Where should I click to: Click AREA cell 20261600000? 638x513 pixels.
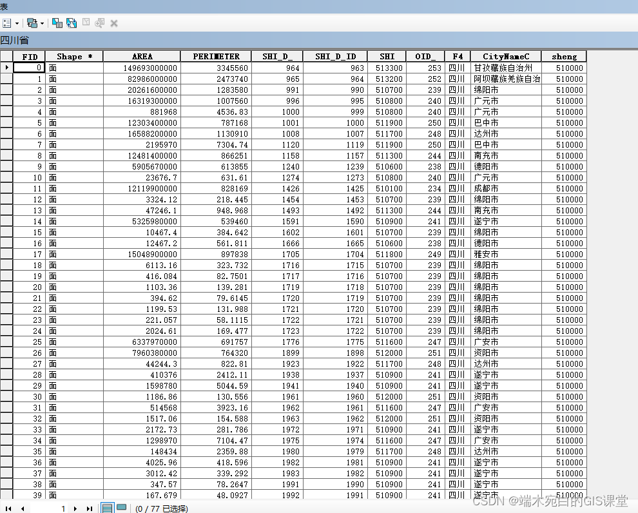[x=142, y=90]
